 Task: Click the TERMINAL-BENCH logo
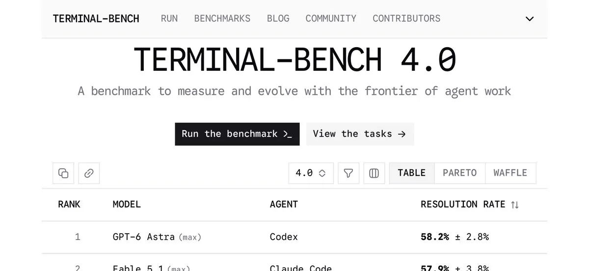(96, 19)
